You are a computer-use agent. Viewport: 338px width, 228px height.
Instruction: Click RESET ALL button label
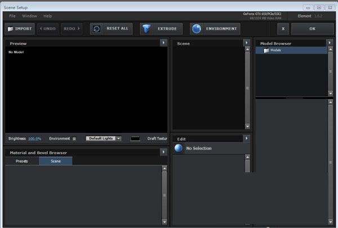click(117, 29)
